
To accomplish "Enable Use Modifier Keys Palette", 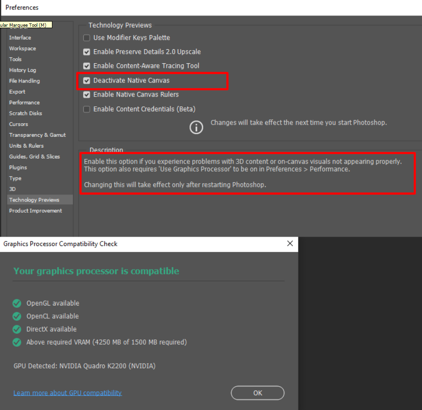I will point(87,37).
